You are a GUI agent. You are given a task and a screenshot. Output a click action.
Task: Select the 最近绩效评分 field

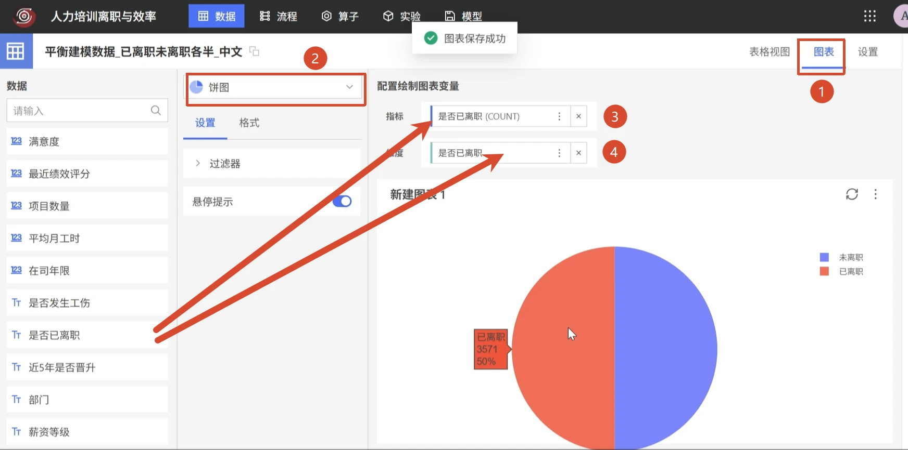pyautogui.click(x=87, y=174)
